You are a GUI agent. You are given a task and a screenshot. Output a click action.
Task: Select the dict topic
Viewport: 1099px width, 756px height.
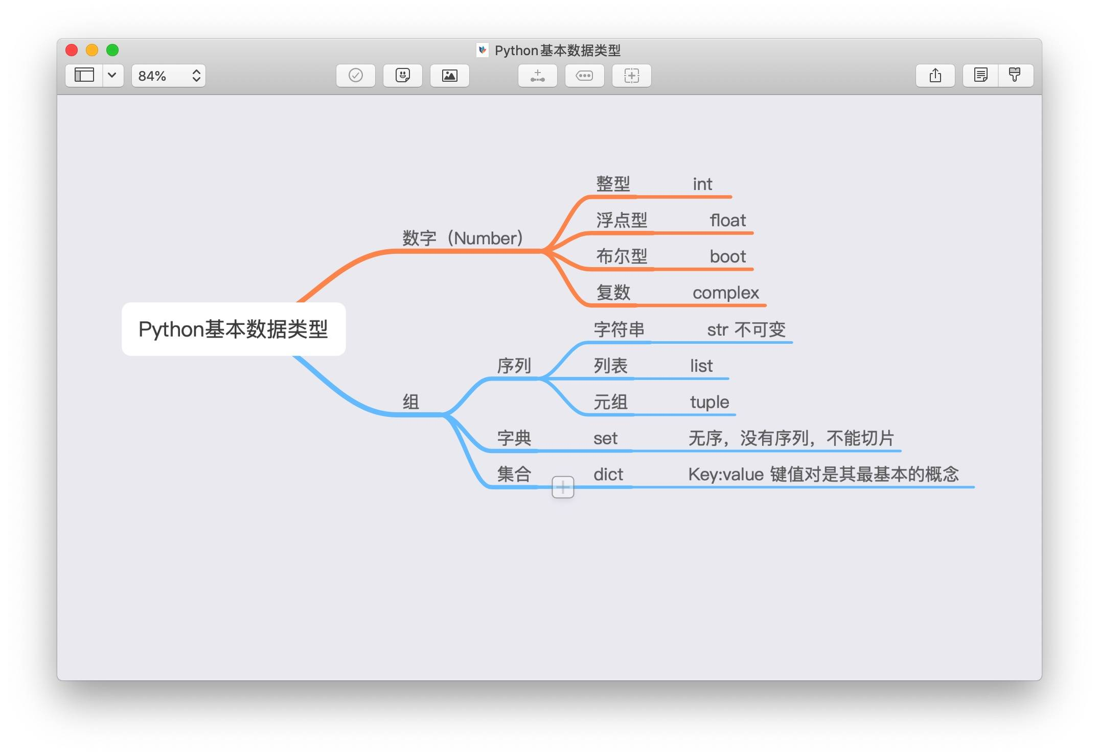tap(608, 475)
